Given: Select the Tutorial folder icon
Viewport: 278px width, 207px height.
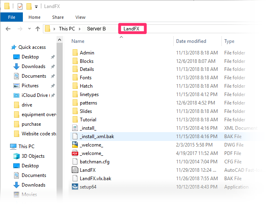Looking at the screenshot, I should [75, 119].
